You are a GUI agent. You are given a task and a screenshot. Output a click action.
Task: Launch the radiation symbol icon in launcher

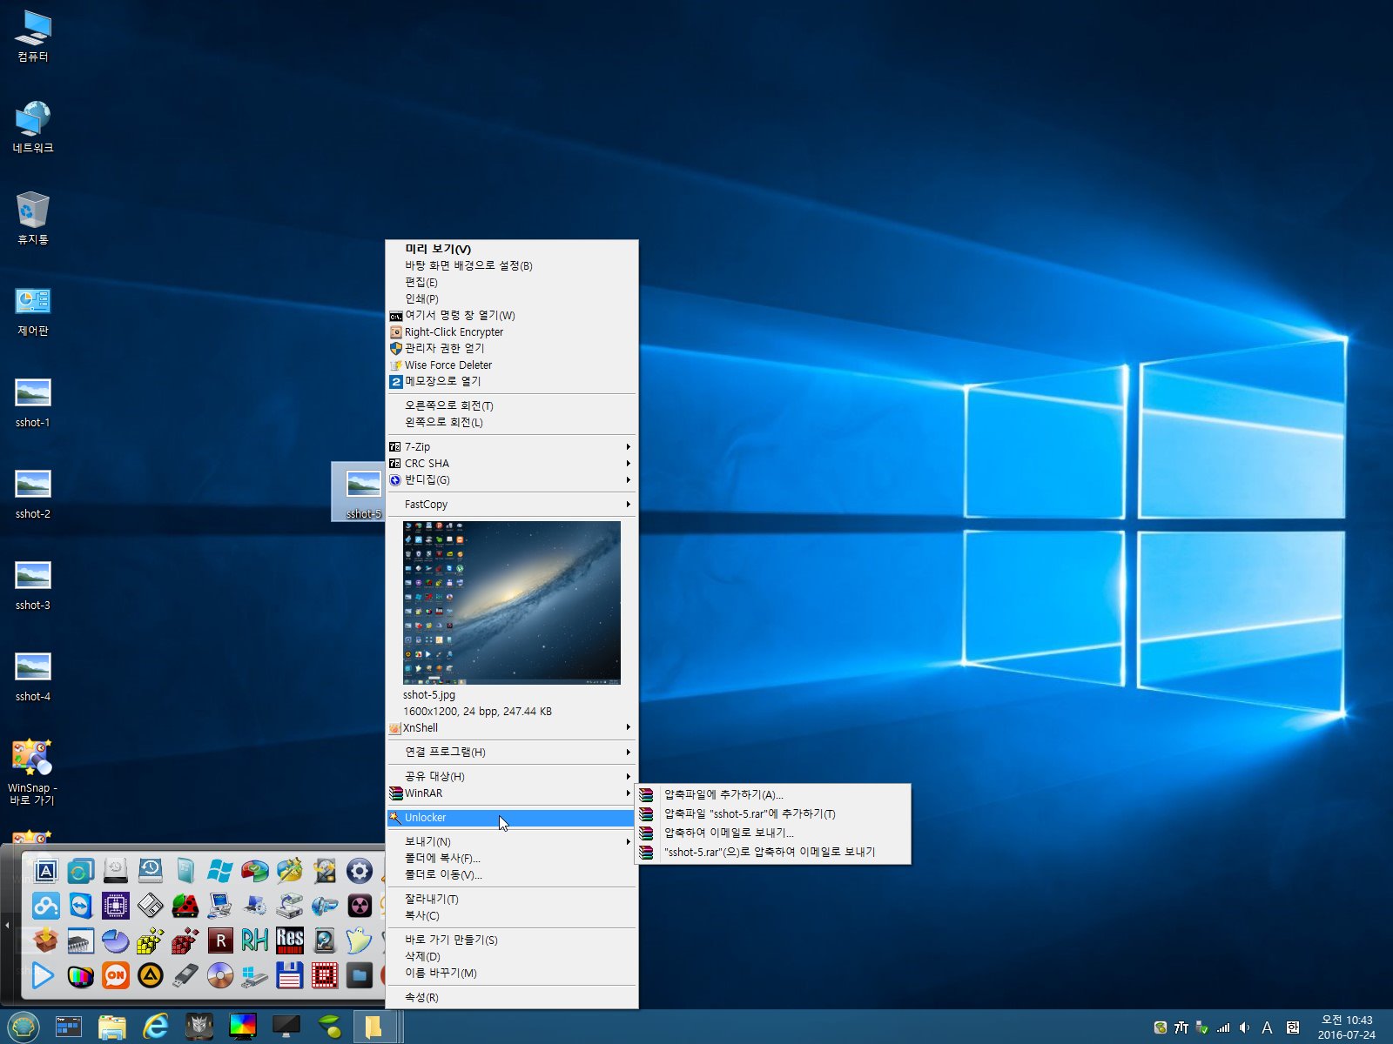[x=359, y=906]
